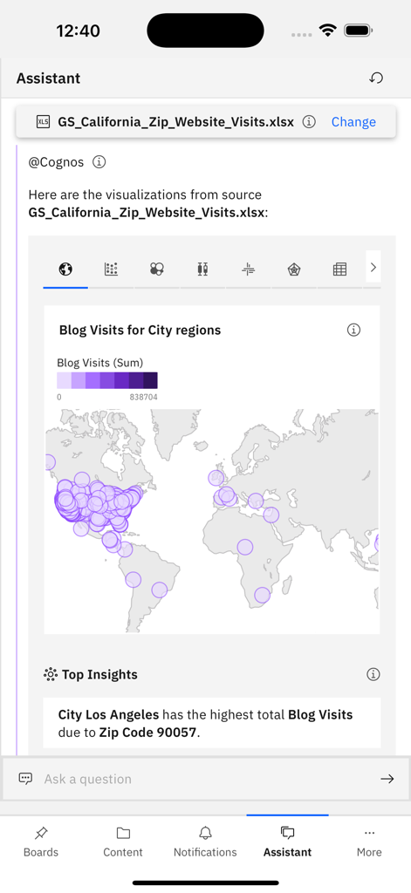Screen dimensions: 411x893
Task: Click the lightest purple legend swatch
Action: click(64, 380)
